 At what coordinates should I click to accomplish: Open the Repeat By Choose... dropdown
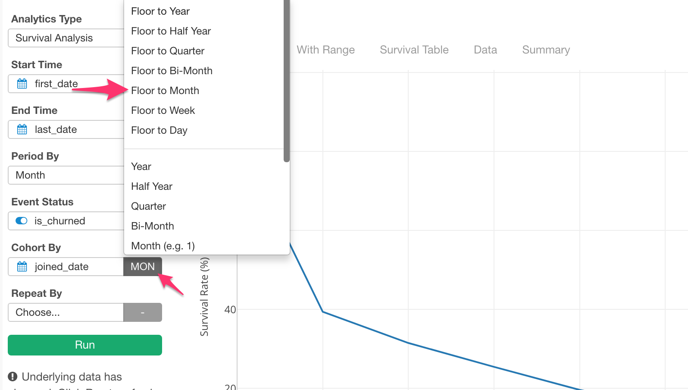click(66, 312)
